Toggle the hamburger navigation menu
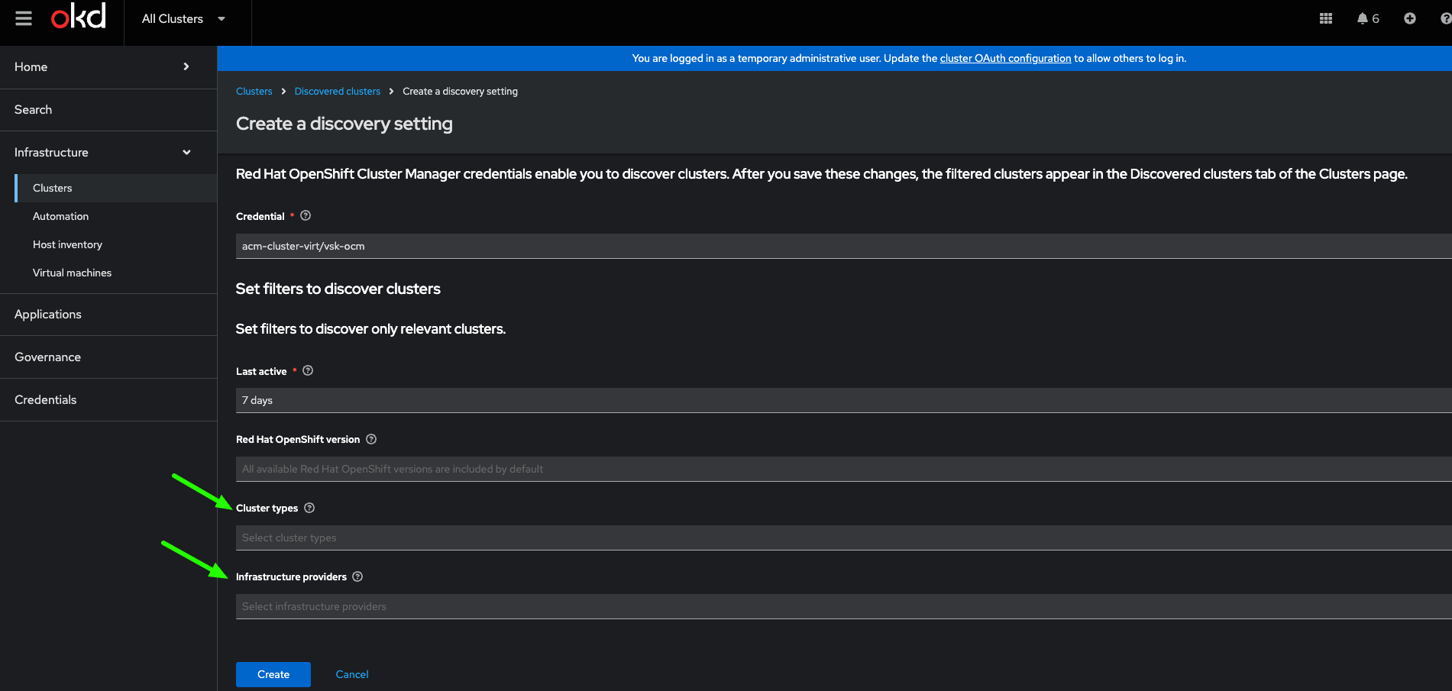Image resolution: width=1452 pixels, height=691 pixels. pyautogui.click(x=24, y=18)
